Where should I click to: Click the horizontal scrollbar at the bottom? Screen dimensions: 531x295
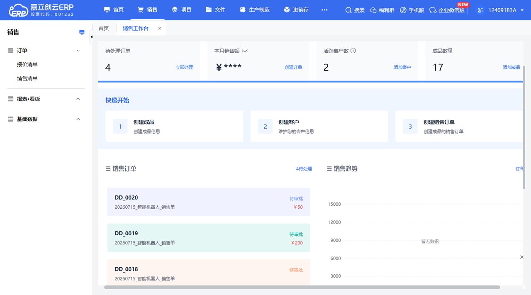click(302, 287)
